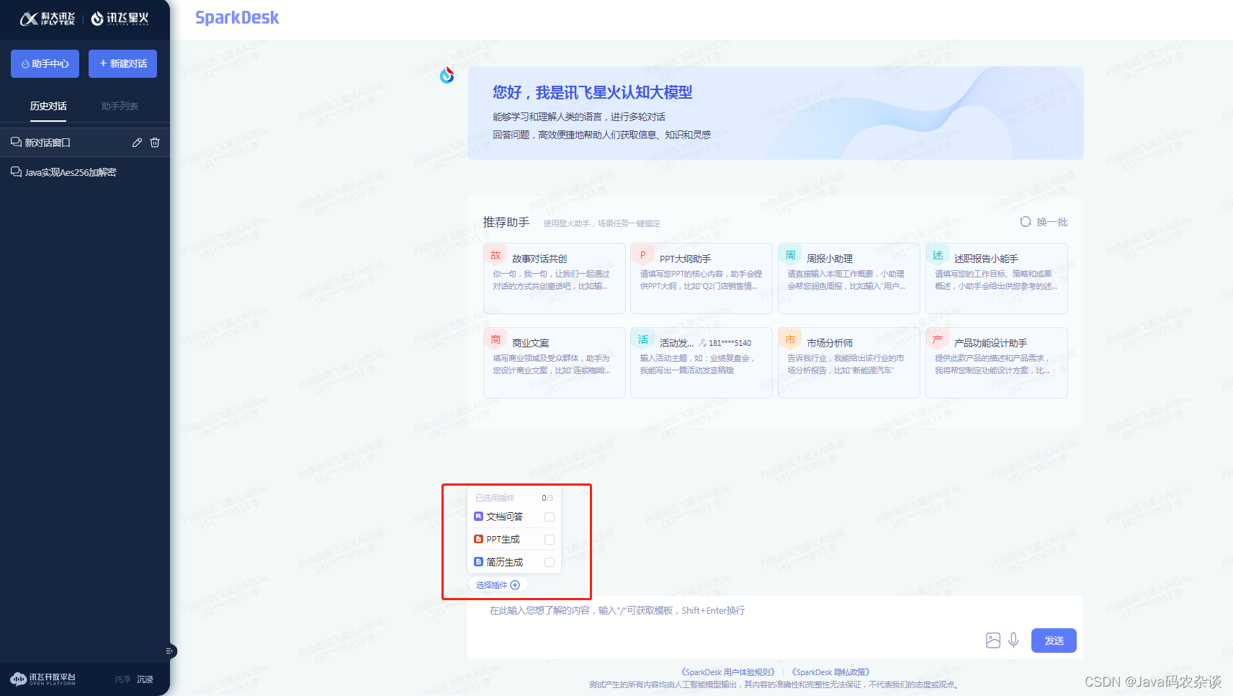Click the red PPT生成 plugin icon
Image resolution: width=1233 pixels, height=696 pixels.
click(x=478, y=539)
